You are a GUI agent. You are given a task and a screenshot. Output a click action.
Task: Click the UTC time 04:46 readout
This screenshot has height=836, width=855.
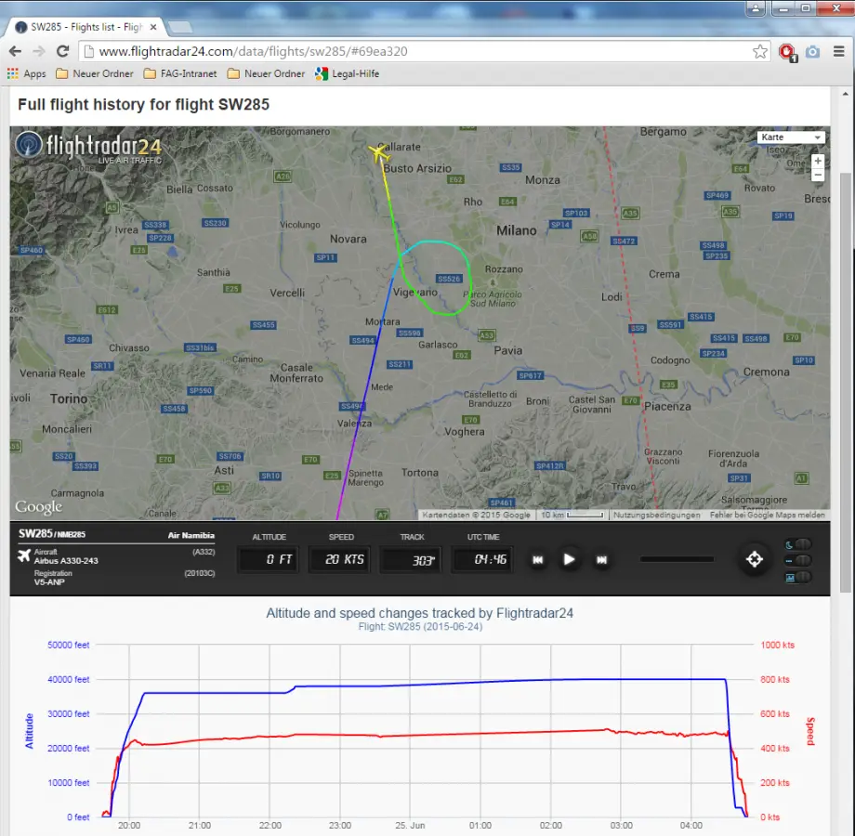482,560
